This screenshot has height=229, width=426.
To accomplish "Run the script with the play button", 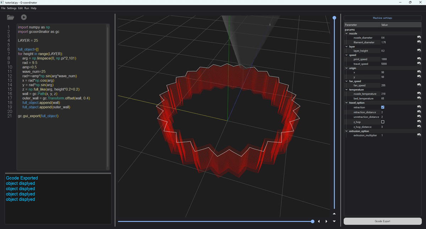I will point(23,16).
